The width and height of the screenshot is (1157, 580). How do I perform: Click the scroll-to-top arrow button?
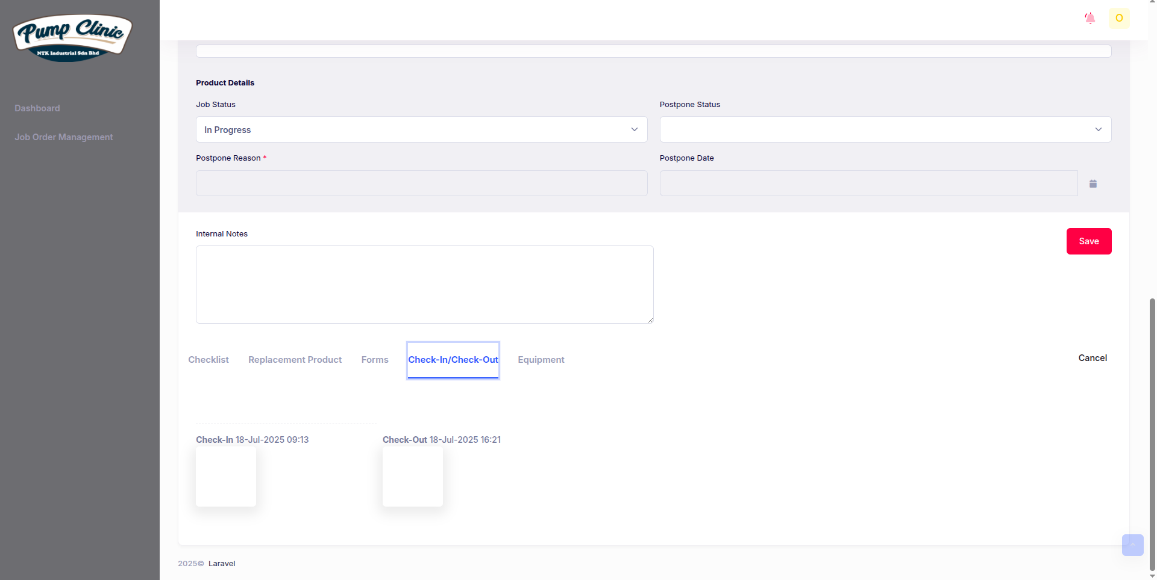coord(1132,545)
